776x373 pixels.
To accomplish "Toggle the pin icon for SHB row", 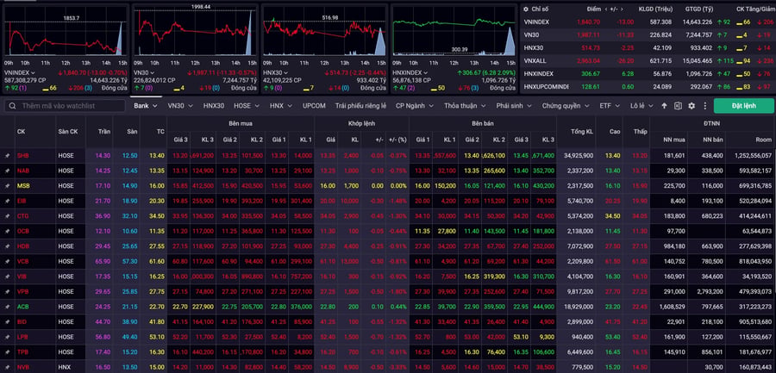I will (8, 155).
